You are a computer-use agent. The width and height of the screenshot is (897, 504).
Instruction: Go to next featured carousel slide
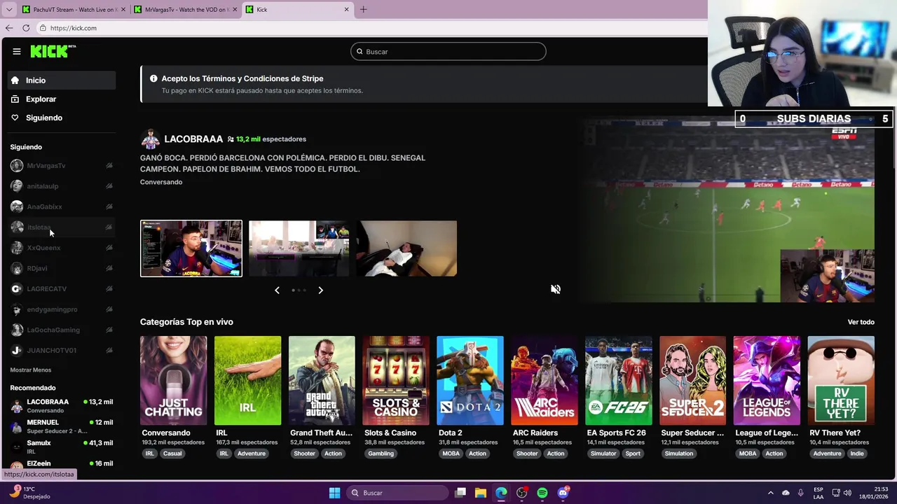pos(321,290)
